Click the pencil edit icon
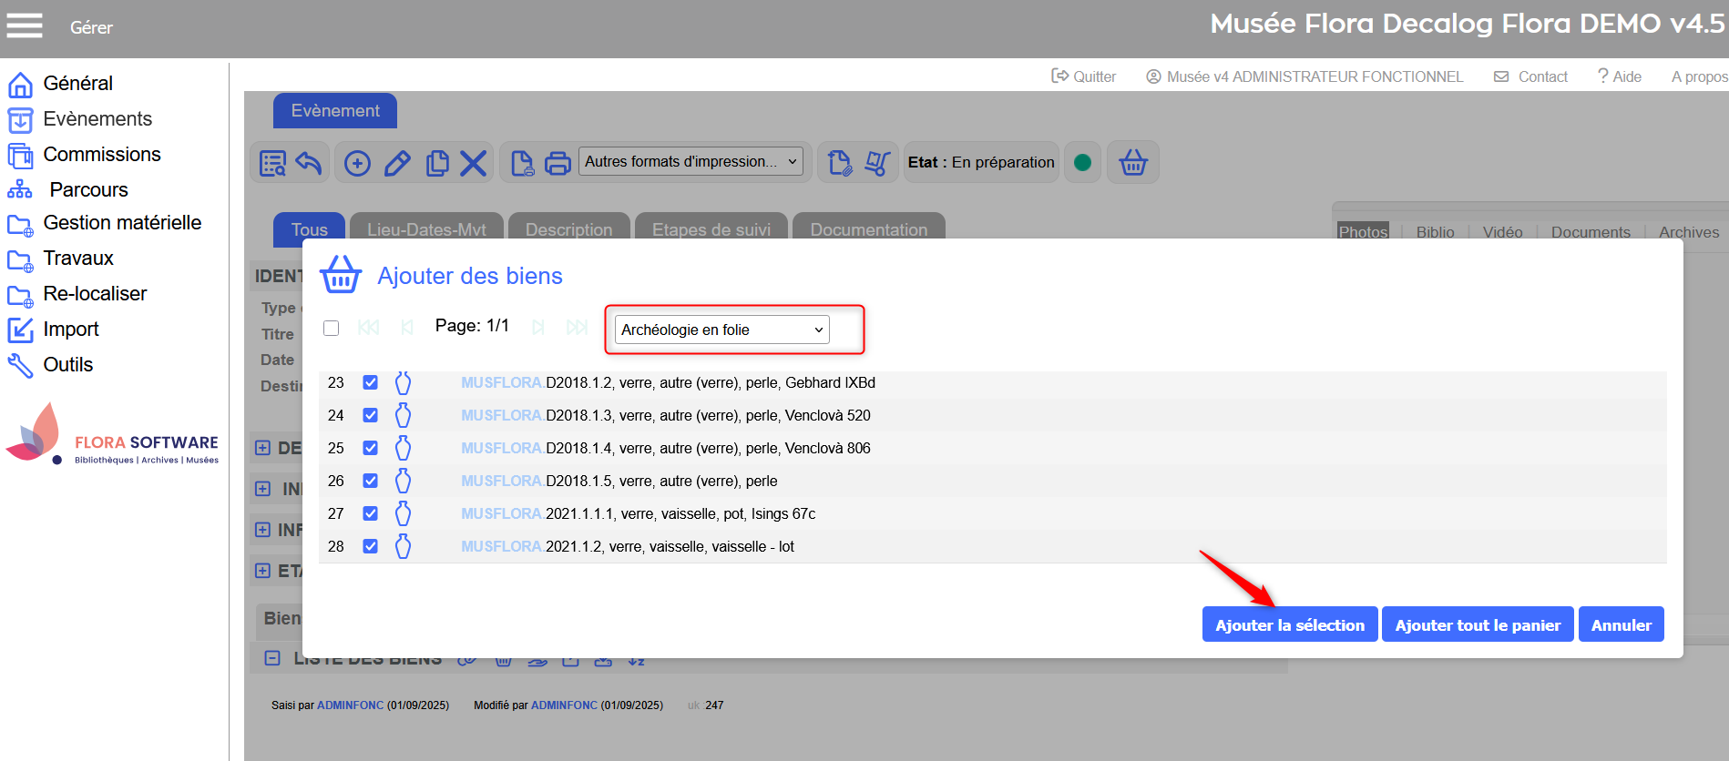The height and width of the screenshot is (761, 1729). 397,164
